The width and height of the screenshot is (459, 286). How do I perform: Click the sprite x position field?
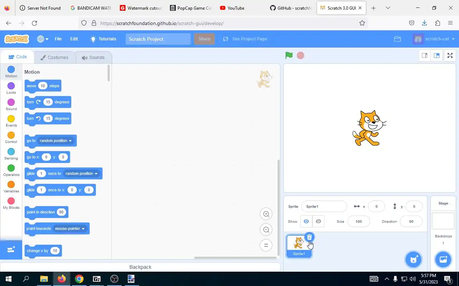point(376,206)
